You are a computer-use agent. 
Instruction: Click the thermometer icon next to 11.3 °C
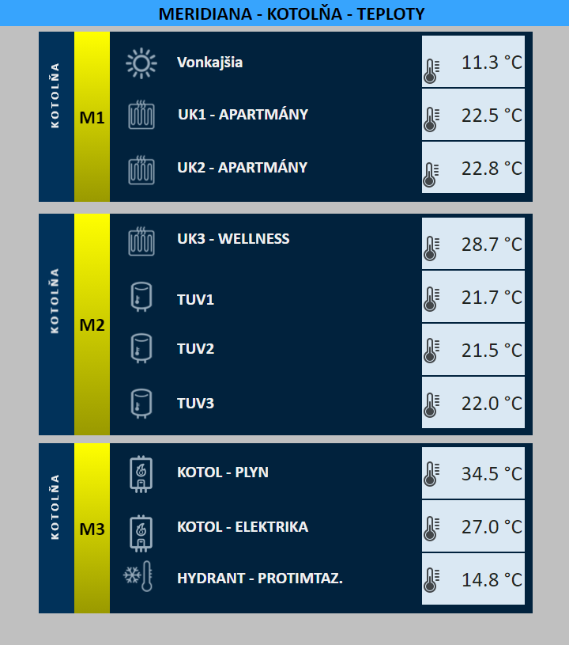pos(431,70)
